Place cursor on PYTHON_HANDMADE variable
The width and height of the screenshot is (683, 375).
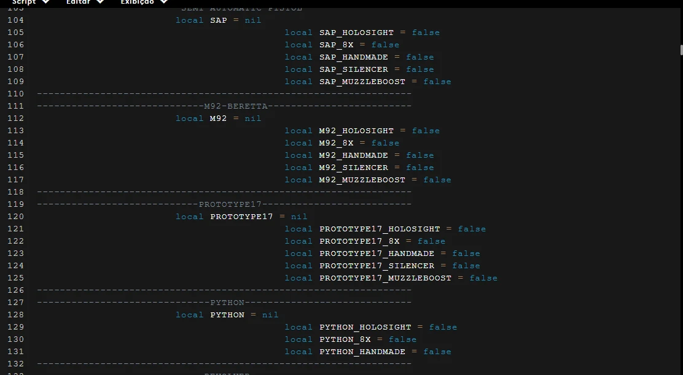point(362,352)
